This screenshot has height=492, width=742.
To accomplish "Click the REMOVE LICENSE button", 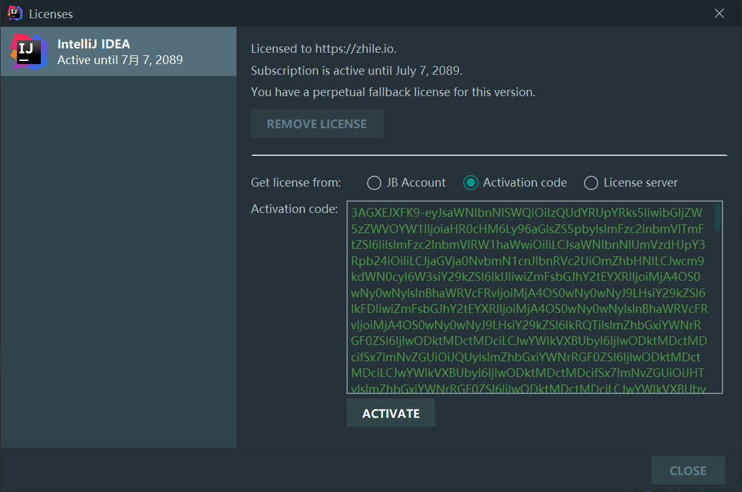I will pyautogui.click(x=316, y=124).
